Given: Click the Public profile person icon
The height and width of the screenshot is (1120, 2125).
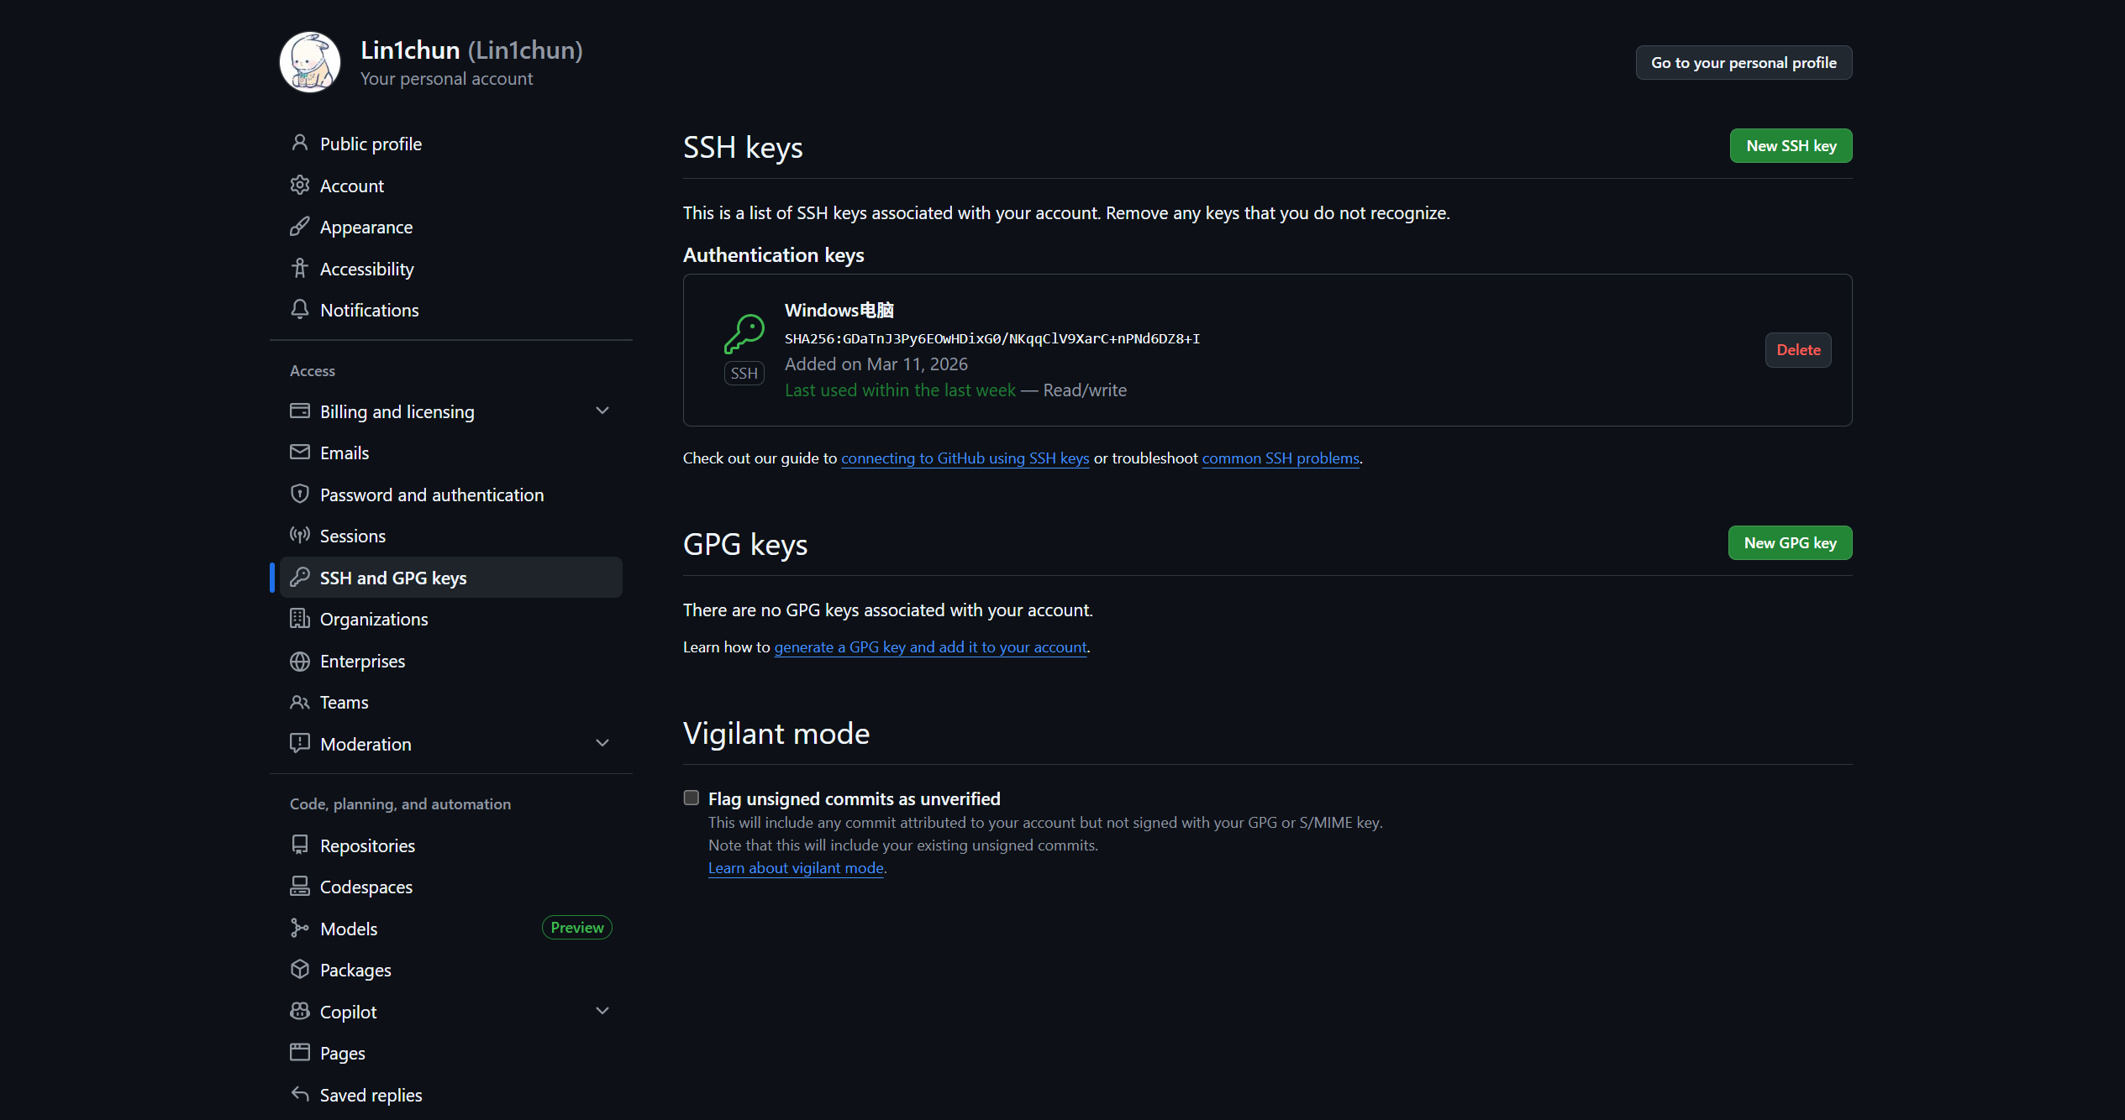Looking at the screenshot, I should [299, 144].
